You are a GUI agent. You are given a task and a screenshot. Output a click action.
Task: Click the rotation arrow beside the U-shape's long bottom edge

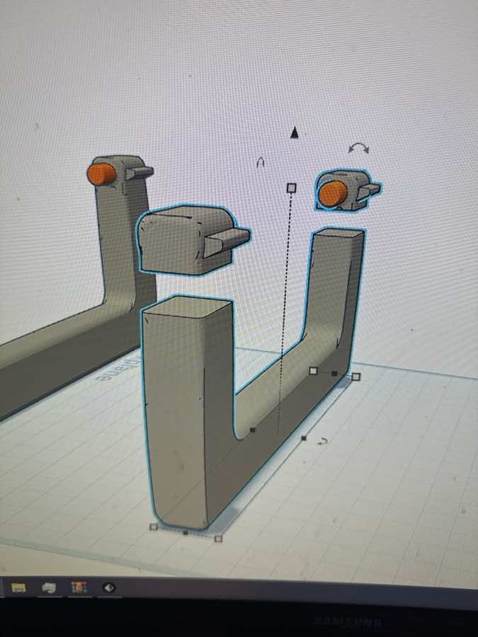pos(322,441)
